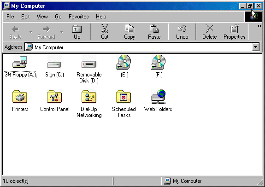Image resolution: width=265 pixels, height=187 pixels.
Task: Expand the Address bar dropdown arrow
Action: click(x=255, y=47)
